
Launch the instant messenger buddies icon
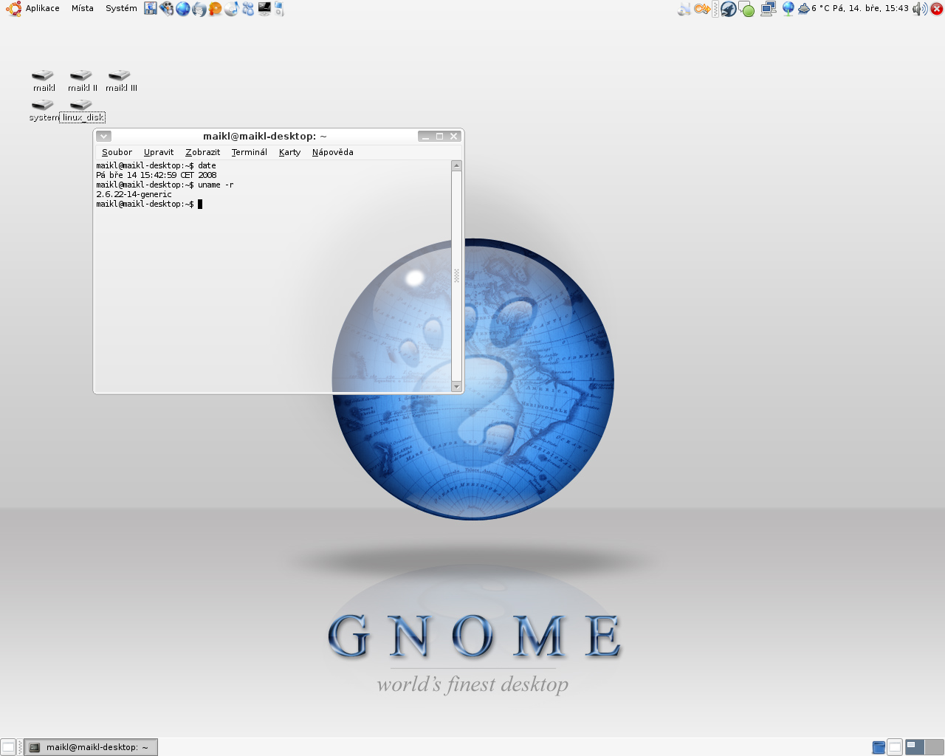click(248, 9)
